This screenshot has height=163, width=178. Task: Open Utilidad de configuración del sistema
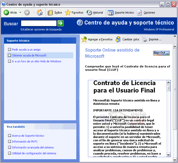[34, 153]
